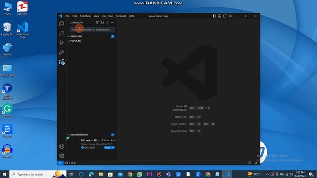Image resolution: width=317 pixels, height=178 pixels.
Task: Toggle secondary side bar layout button
Action: pos(225,16)
